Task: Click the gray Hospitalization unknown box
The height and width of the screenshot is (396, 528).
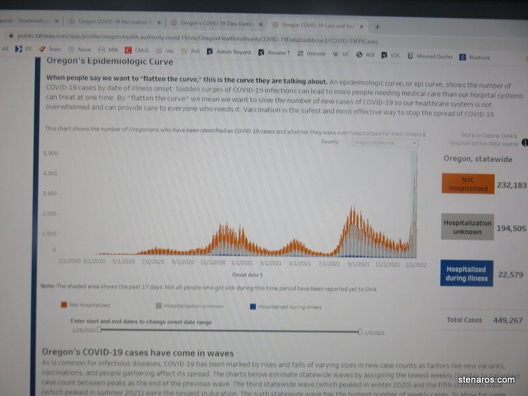Action: tap(467, 227)
